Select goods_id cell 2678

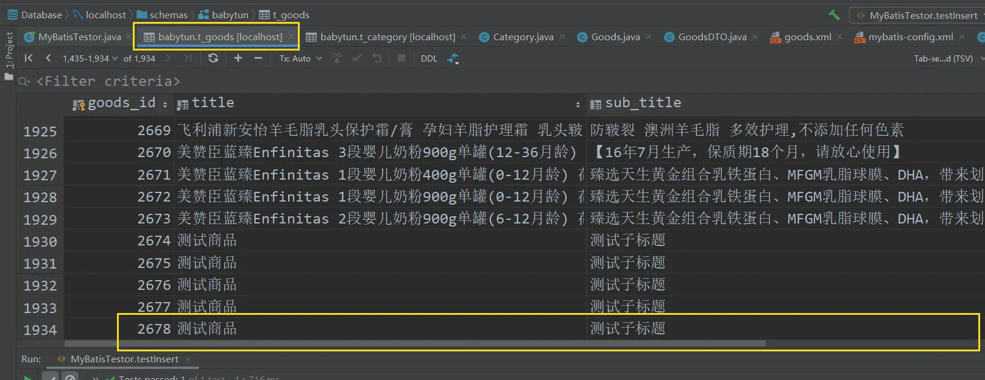point(119,329)
